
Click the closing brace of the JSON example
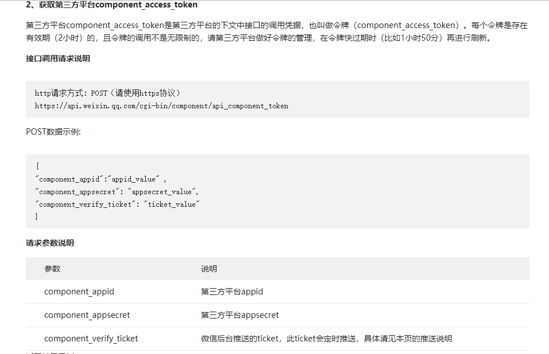[36, 217]
